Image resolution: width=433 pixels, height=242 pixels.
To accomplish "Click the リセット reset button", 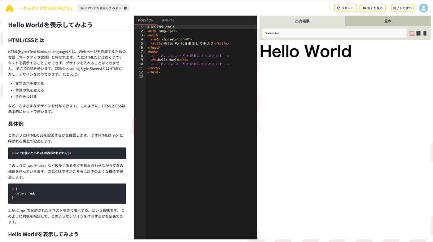I will [345, 8].
